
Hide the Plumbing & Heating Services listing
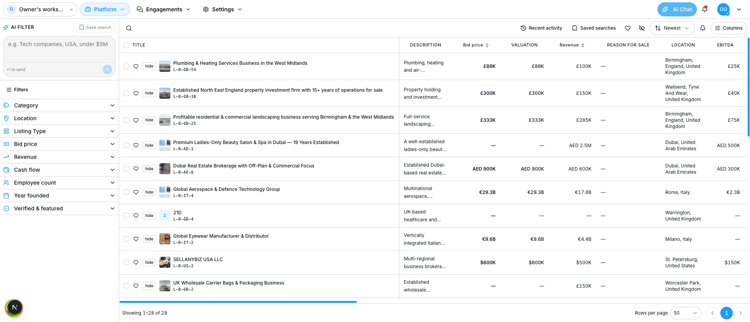coord(149,66)
